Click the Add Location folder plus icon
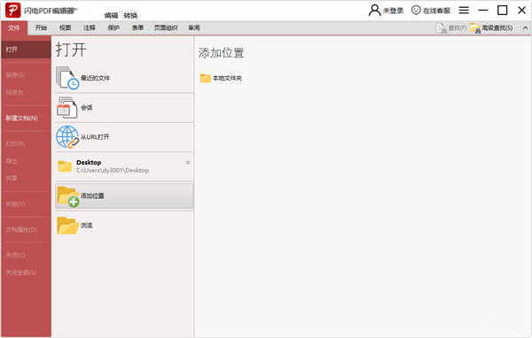 pos(68,196)
